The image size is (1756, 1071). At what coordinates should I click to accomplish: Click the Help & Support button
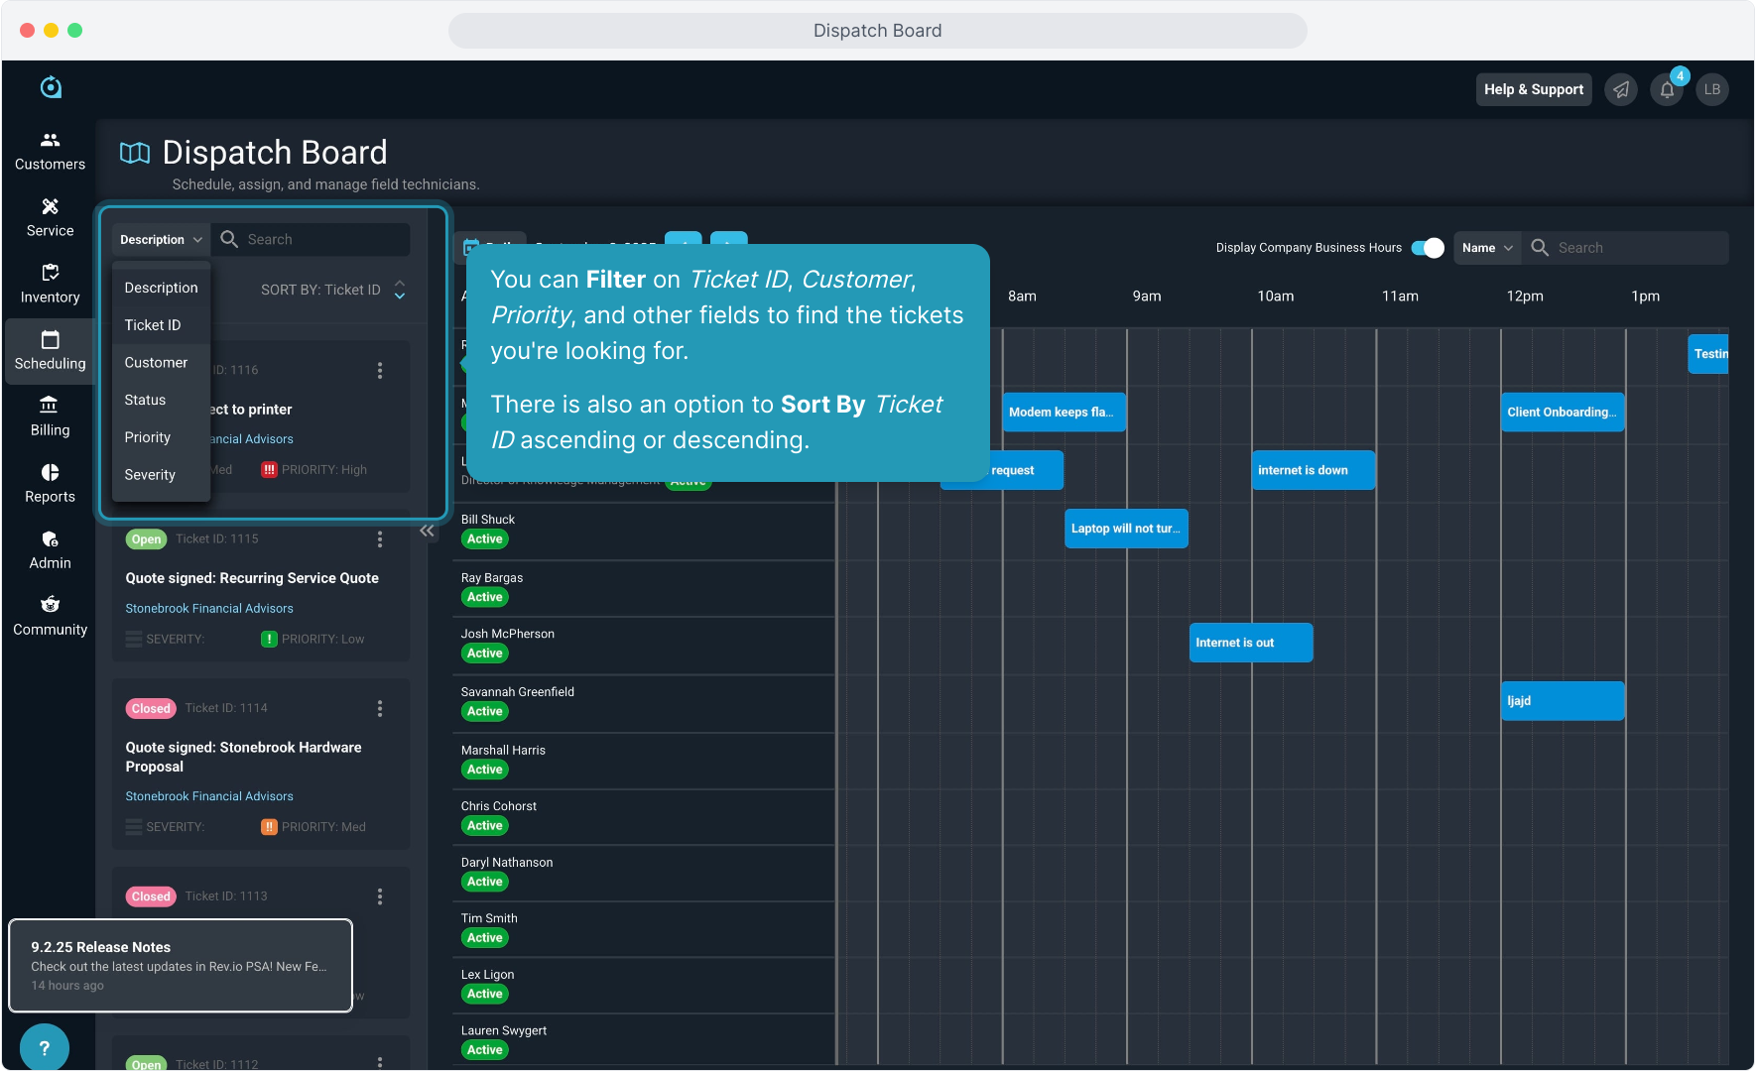point(1533,89)
